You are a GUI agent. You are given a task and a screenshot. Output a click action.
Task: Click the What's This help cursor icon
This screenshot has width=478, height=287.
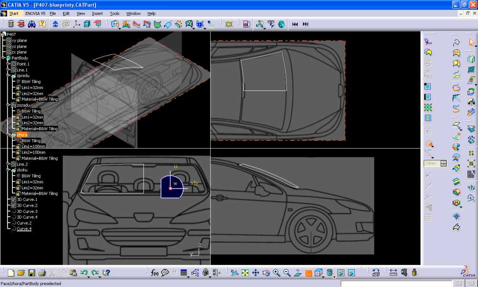[106, 273]
